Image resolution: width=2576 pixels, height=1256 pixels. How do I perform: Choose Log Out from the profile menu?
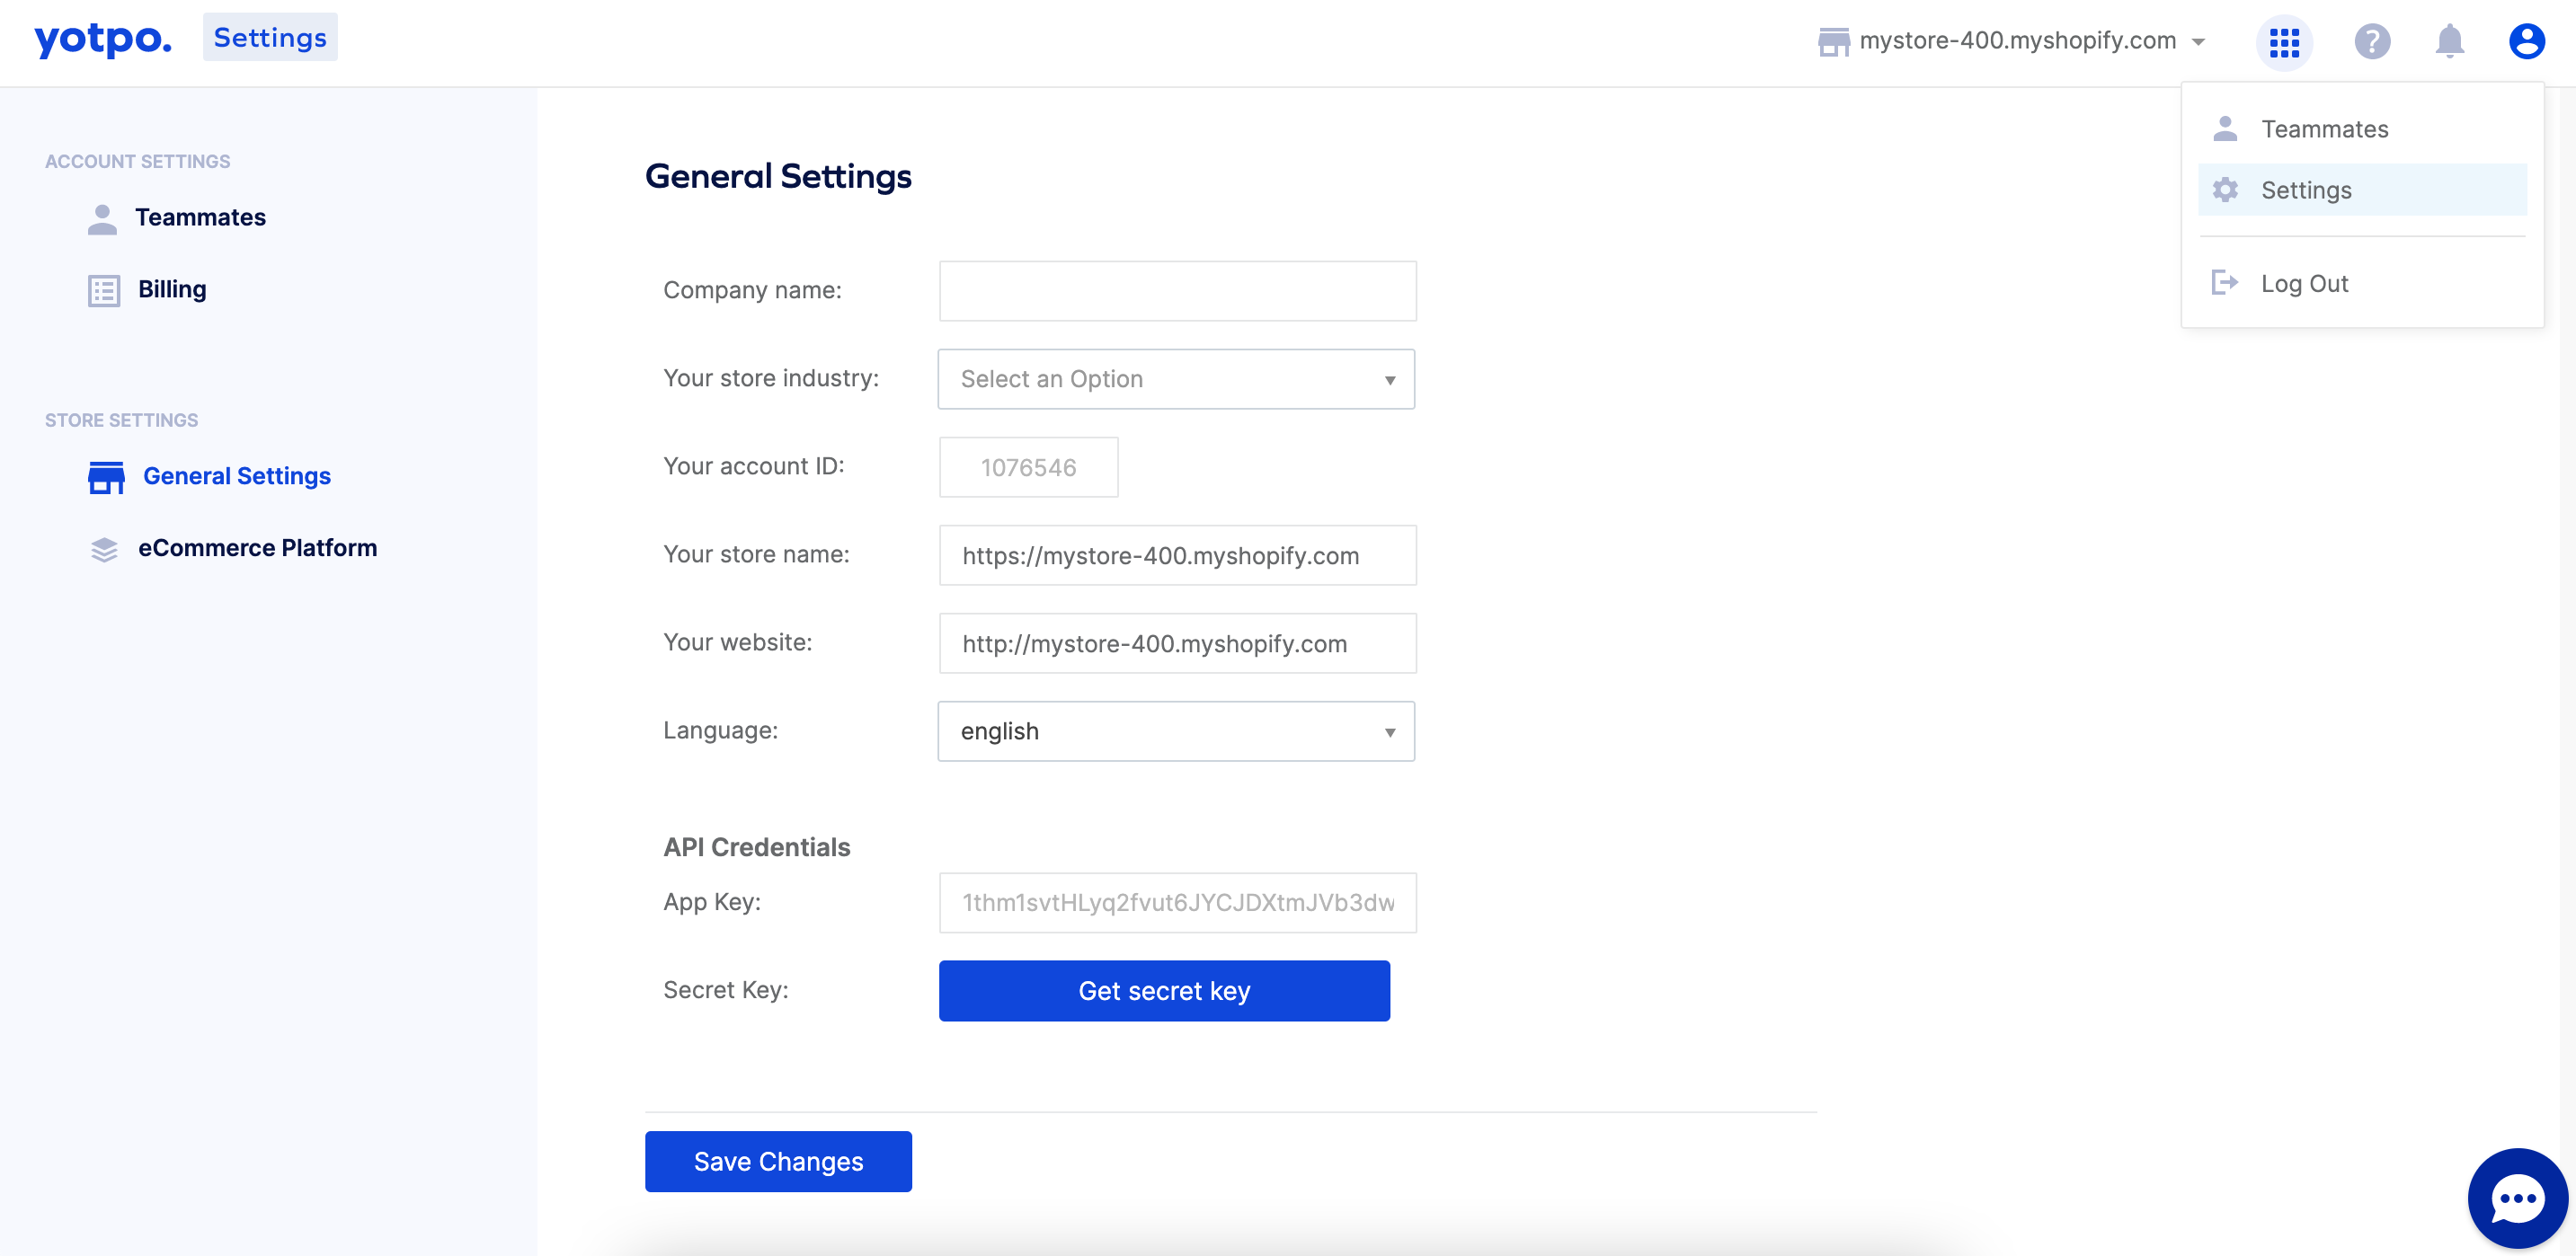pyautogui.click(x=2362, y=283)
